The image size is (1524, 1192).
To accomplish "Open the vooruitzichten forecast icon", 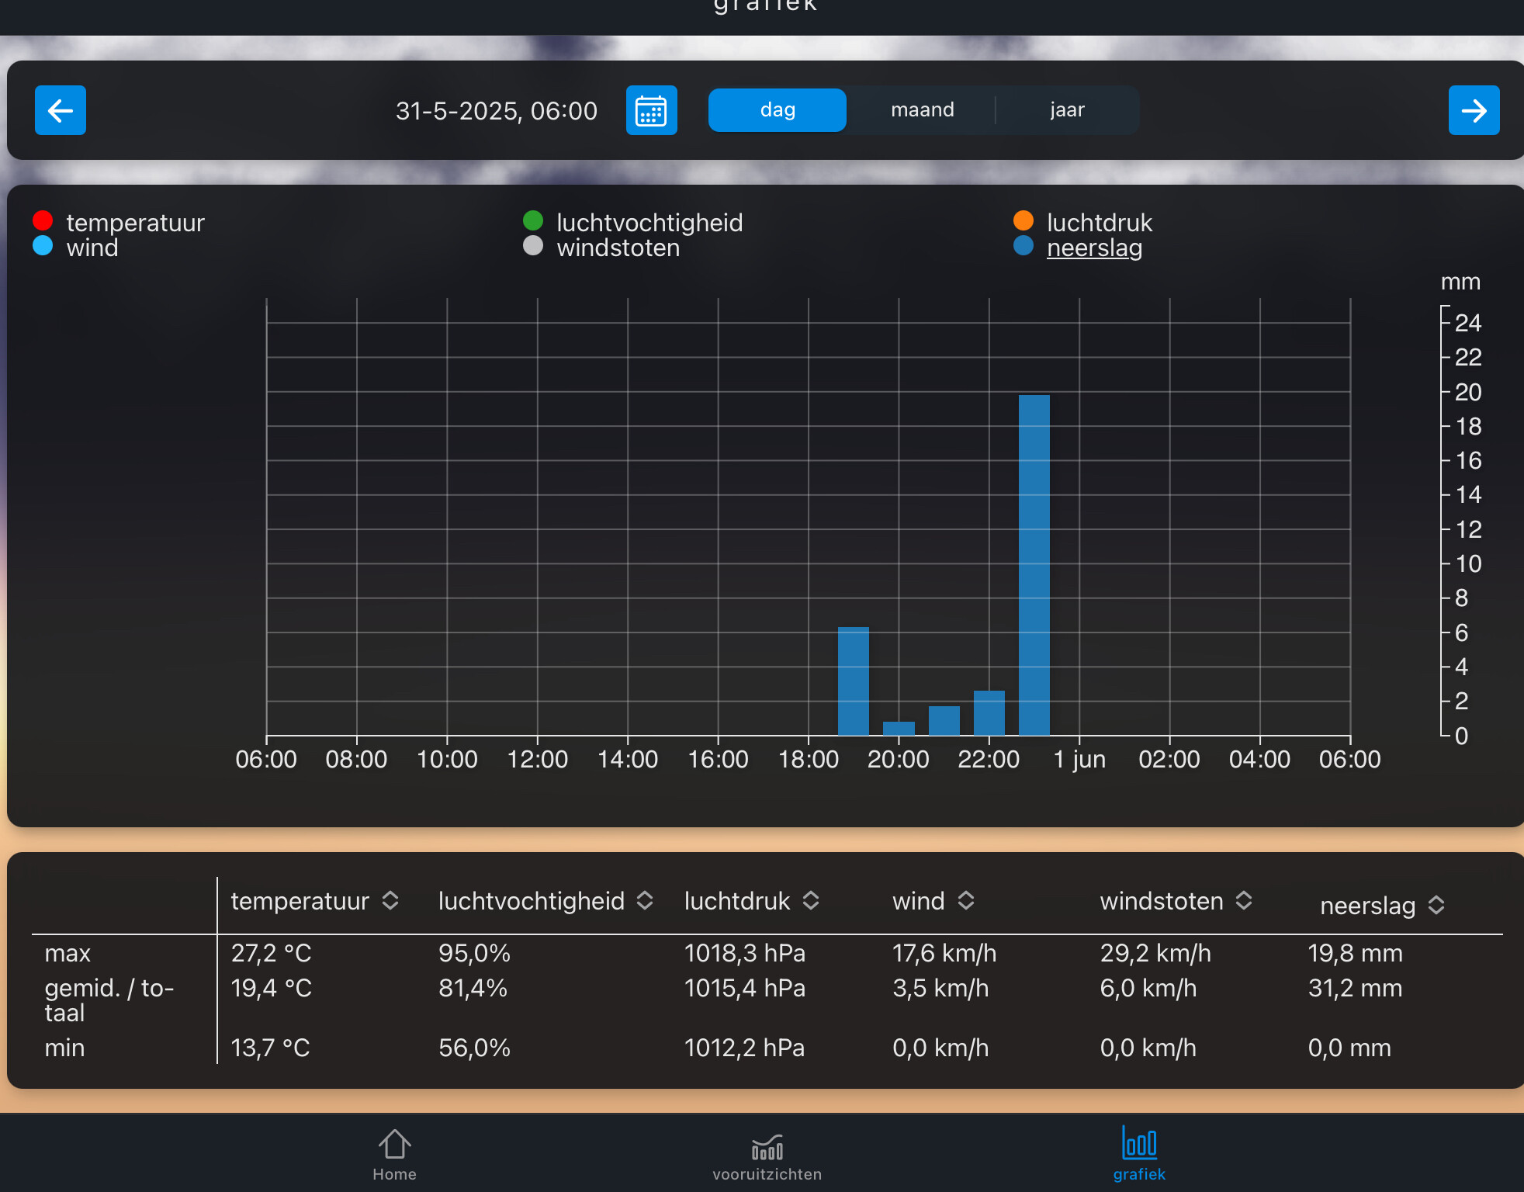I will [767, 1147].
